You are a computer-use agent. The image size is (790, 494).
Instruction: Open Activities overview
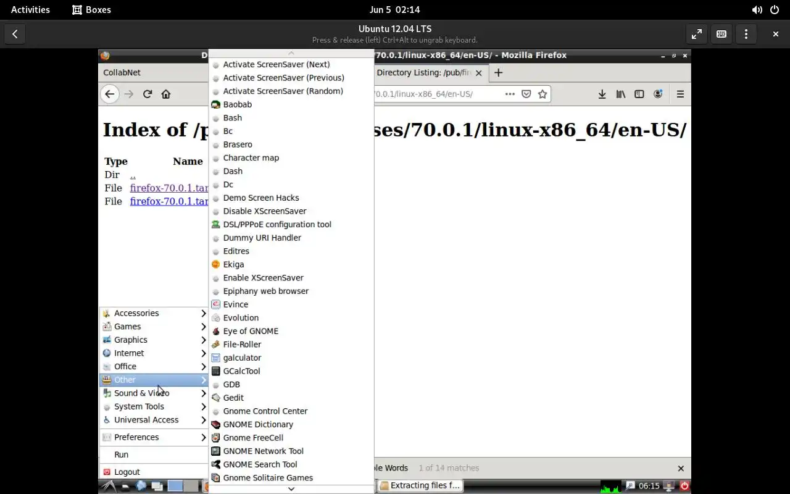30,10
